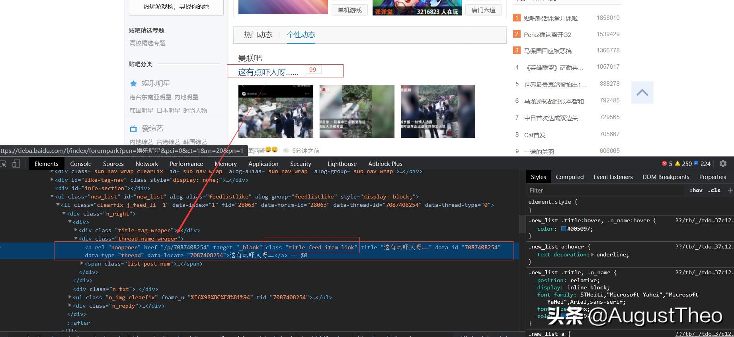
Task: Expand the ul n_img clearfix node
Action: (x=70, y=297)
